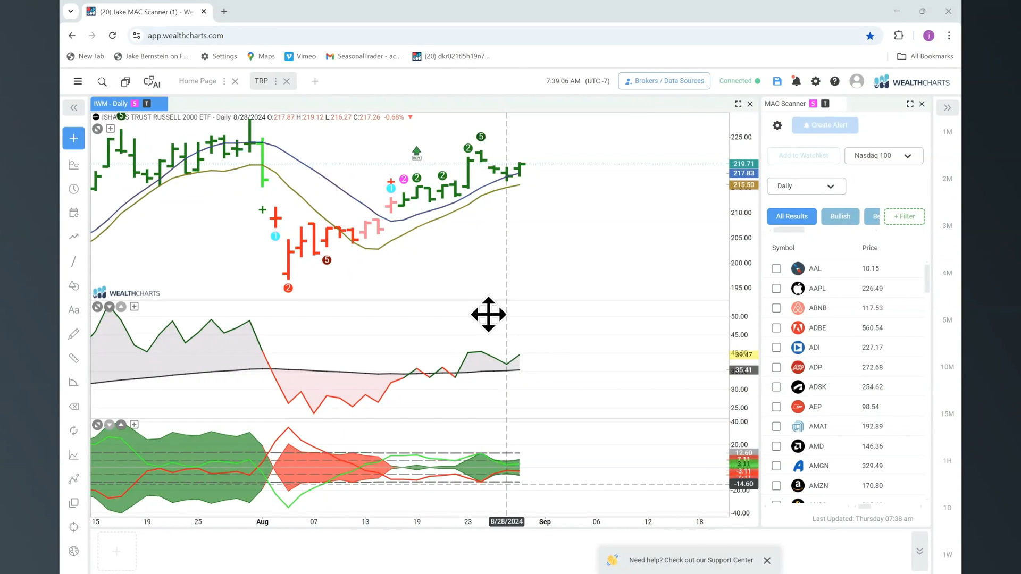Check the AAL row checkbox
Image resolution: width=1021 pixels, height=574 pixels.
pyautogui.click(x=776, y=269)
